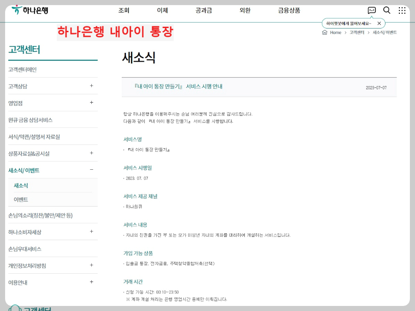
Task: Expand the 하나소비자세상 plus sign
Action: pos(91,231)
